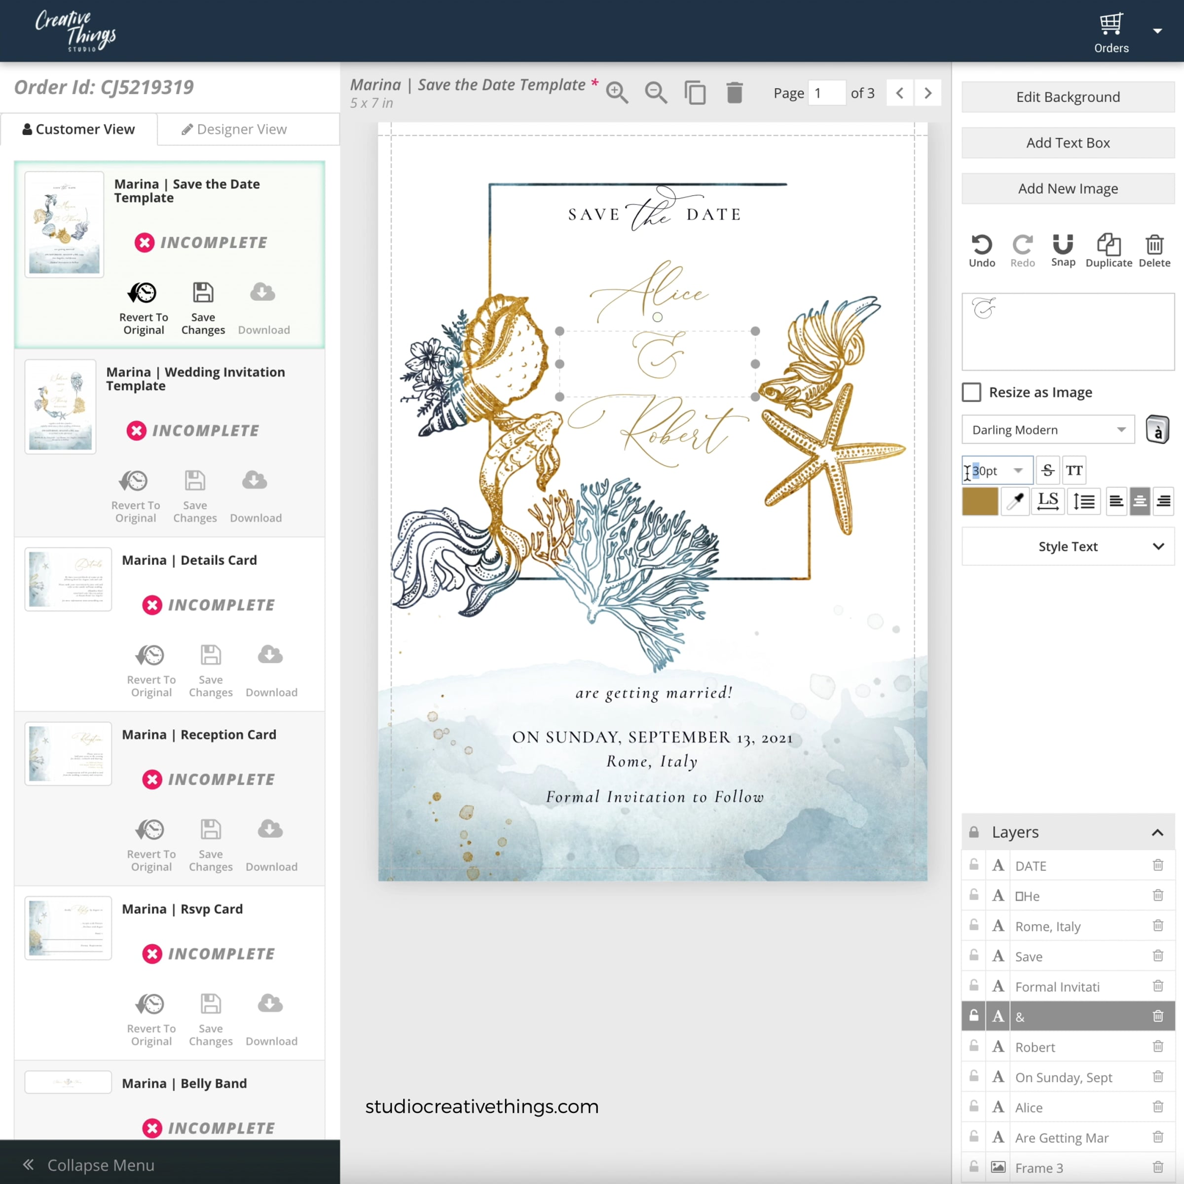
Task: Click the Duplicate element icon
Action: coord(1109,251)
